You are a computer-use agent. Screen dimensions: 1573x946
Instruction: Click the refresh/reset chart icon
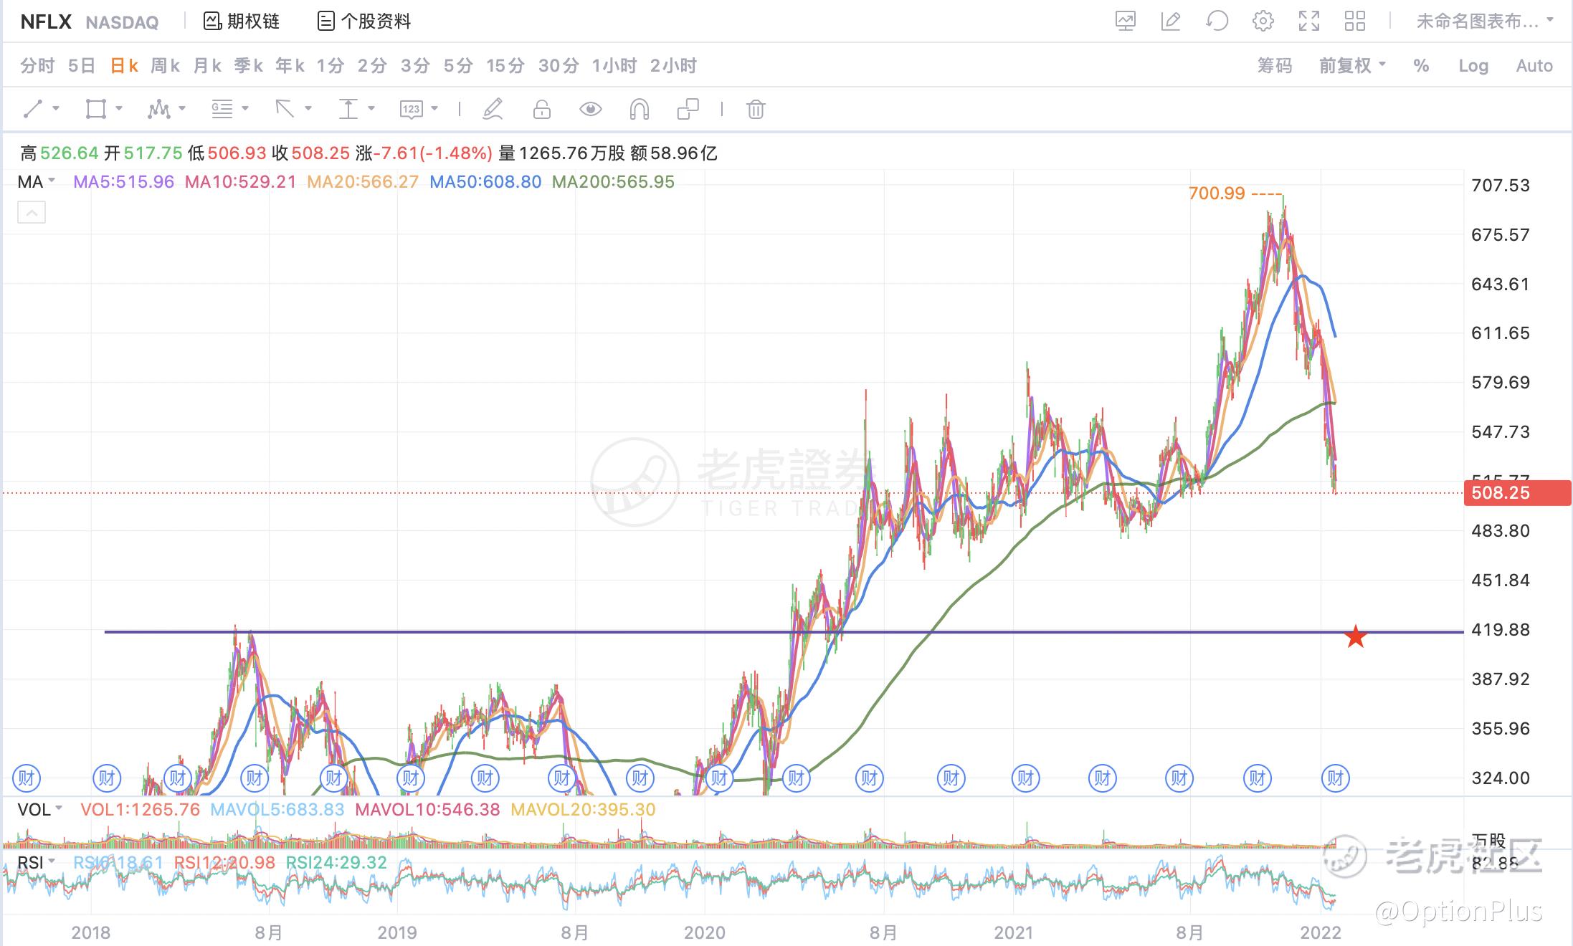(x=1217, y=21)
